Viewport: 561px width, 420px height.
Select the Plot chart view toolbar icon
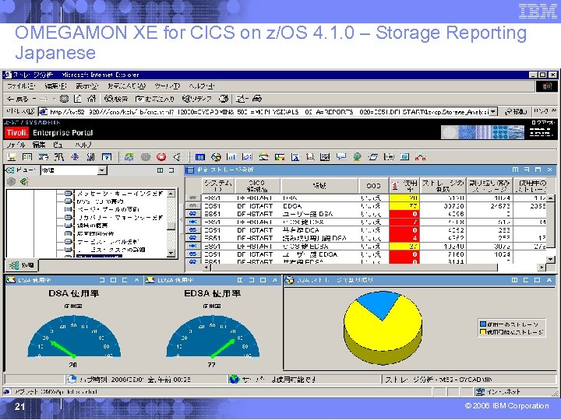pyautogui.click(x=247, y=157)
